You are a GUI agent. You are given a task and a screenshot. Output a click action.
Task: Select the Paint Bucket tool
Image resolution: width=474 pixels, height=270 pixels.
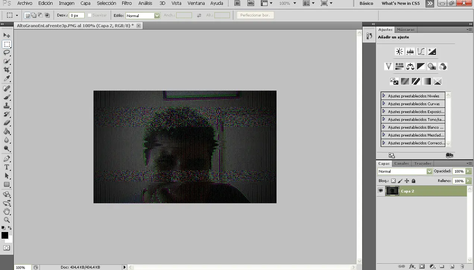point(7,131)
